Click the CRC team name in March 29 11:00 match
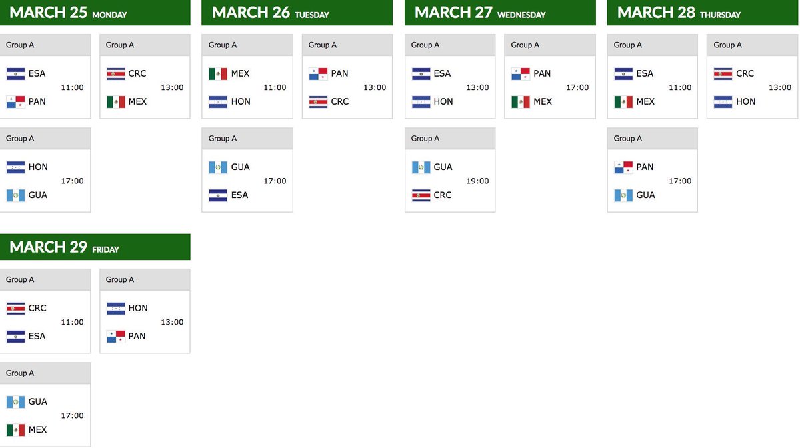 (x=37, y=308)
